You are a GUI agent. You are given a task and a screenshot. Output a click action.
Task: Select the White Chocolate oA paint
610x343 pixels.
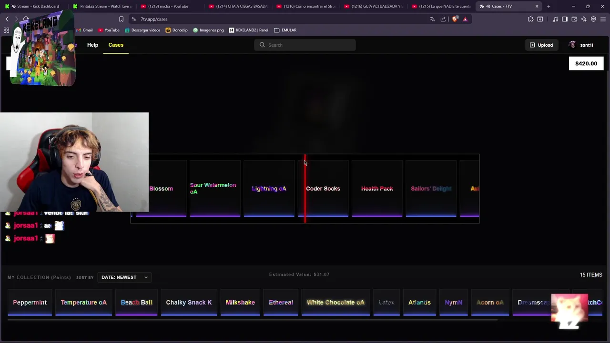pyautogui.click(x=335, y=303)
